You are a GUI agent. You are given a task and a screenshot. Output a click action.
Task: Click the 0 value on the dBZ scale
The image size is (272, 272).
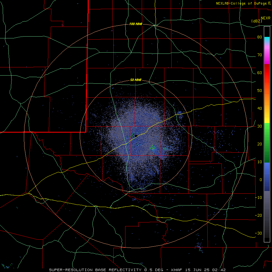point(261,180)
